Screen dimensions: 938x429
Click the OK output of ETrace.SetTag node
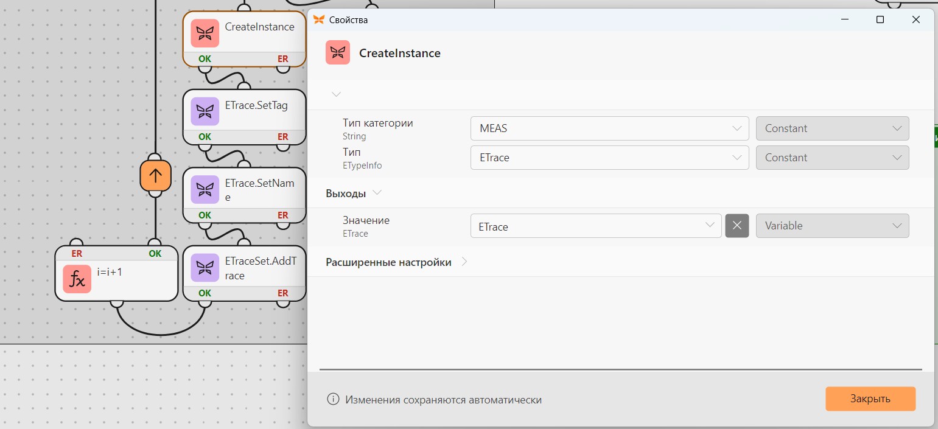click(205, 137)
